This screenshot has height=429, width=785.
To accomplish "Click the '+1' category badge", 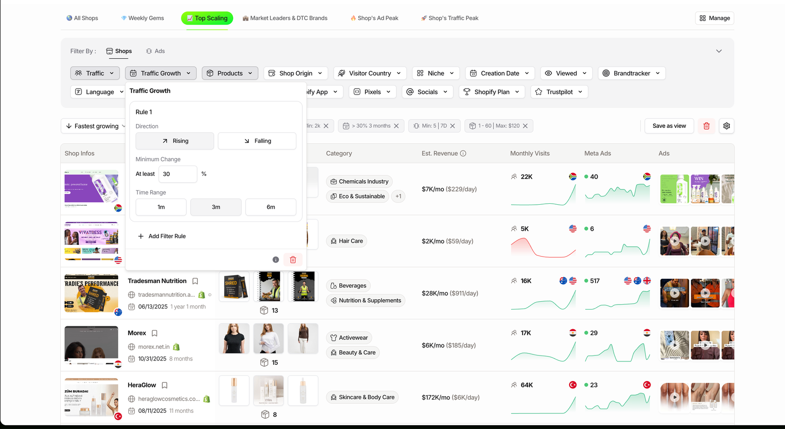I will (398, 196).
